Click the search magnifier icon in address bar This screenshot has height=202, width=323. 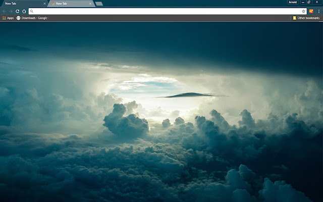pyautogui.click(x=31, y=11)
